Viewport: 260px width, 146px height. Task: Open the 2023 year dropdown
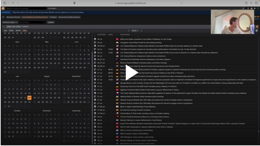coord(135,31)
